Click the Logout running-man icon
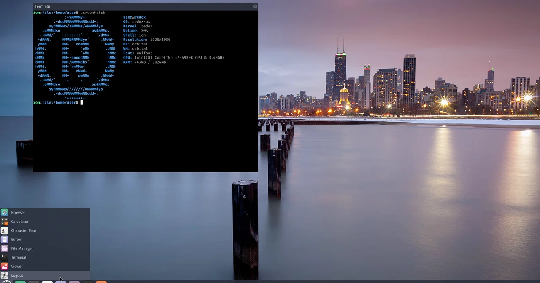Image resolution: width=540 pixels, height=283 pixels. click(4, 275)
